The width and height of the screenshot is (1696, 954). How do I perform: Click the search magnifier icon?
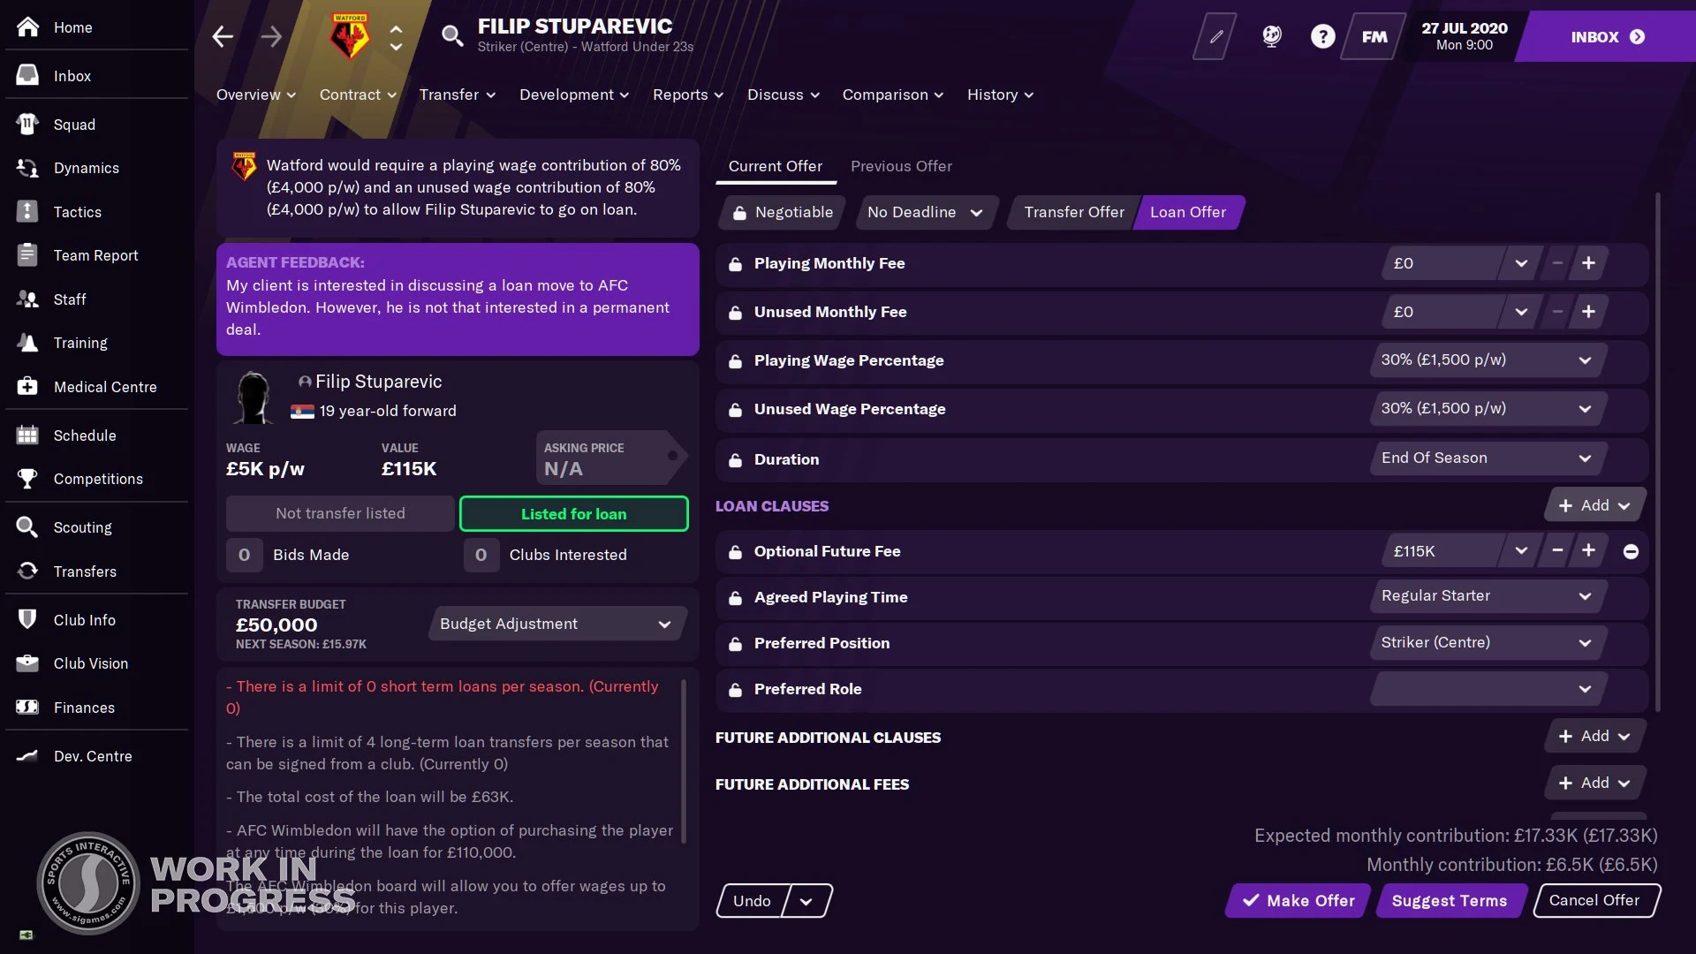[x=453, y=36]
